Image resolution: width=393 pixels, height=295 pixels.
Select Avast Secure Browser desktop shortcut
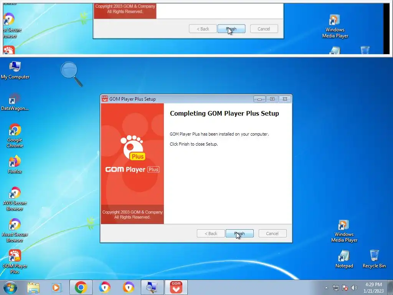[15, 230]
